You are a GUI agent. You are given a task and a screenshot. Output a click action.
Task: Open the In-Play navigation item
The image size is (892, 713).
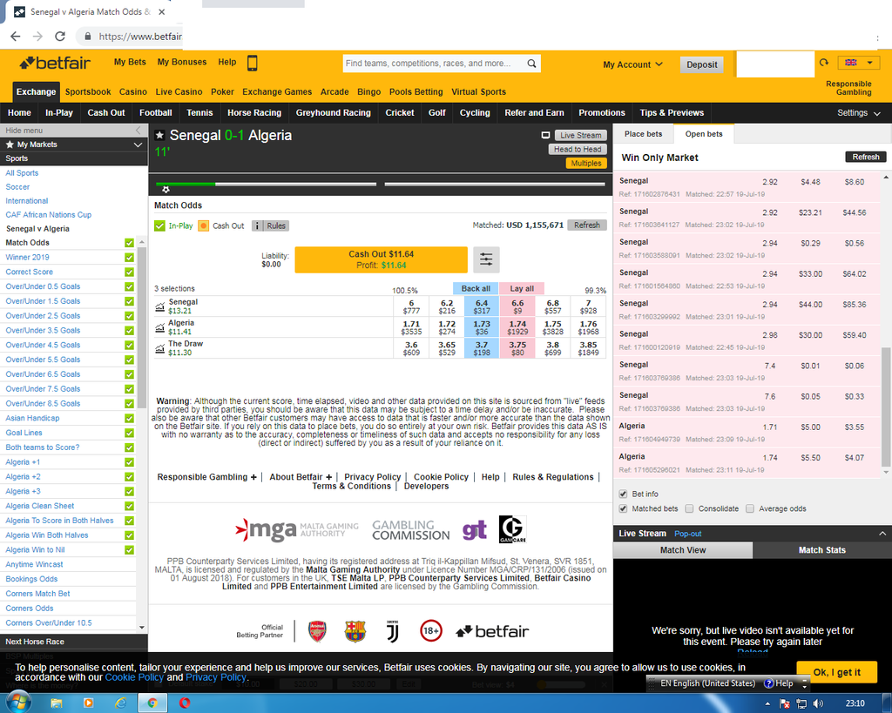point(59,112)
